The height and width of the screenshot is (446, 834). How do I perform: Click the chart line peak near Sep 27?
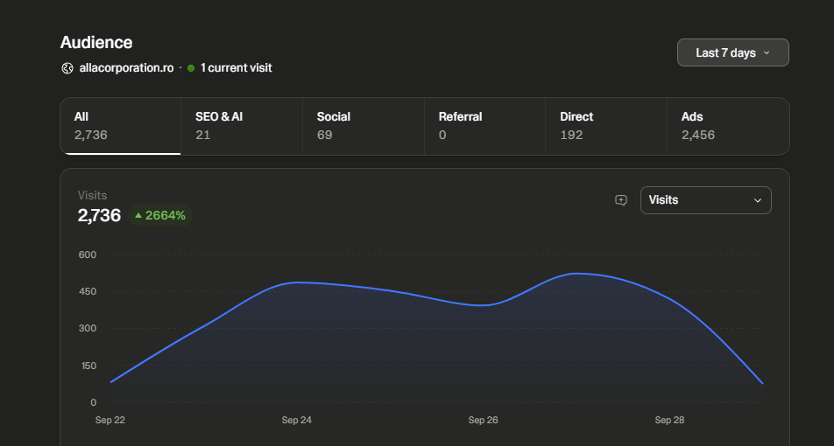(577, 274)
